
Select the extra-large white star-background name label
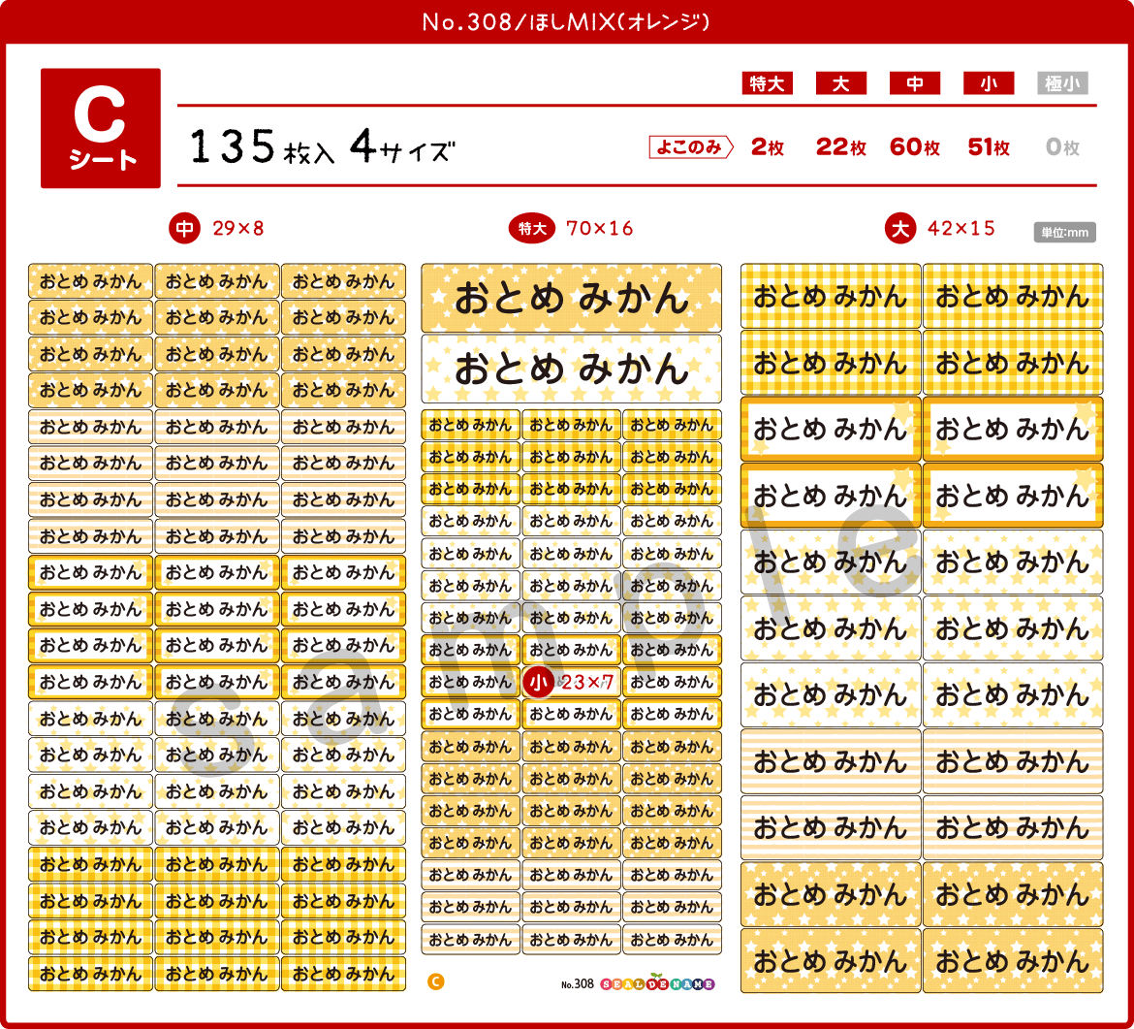[x=571, y=369]
